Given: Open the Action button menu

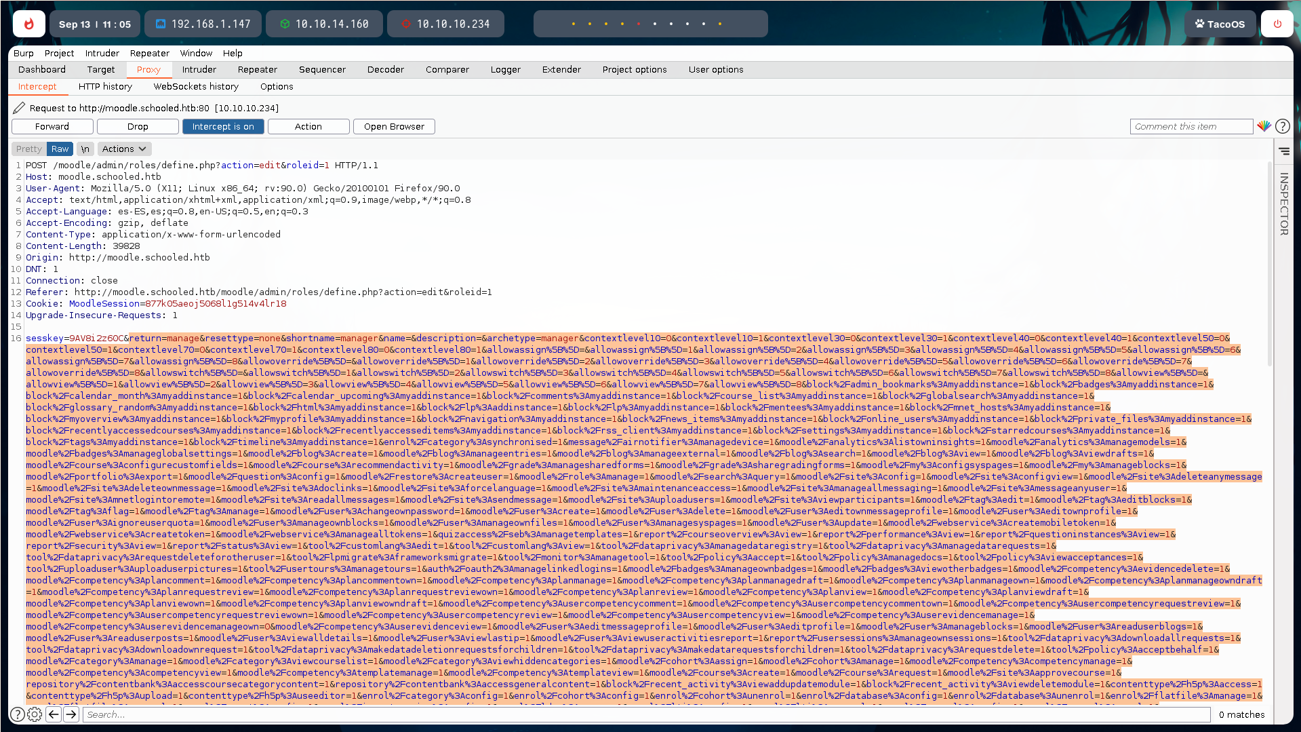Looking at the screenshot, I should tap(308, 127).
